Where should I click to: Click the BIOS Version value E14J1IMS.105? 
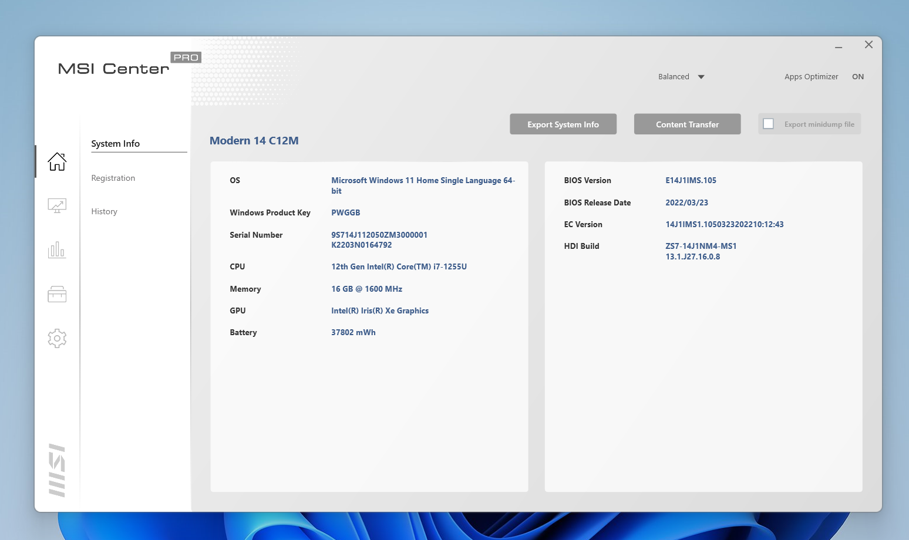(x=691, y=180)
